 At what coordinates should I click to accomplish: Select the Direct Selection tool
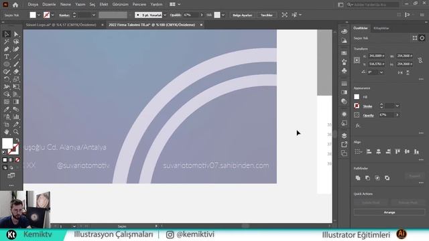(16, 34)
